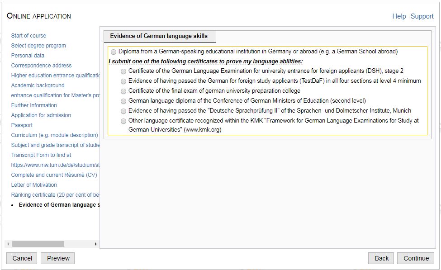The image size is (441, 270).
Task: Click the sidebar scrollbar left arrow
Action: tap(8, 244)
